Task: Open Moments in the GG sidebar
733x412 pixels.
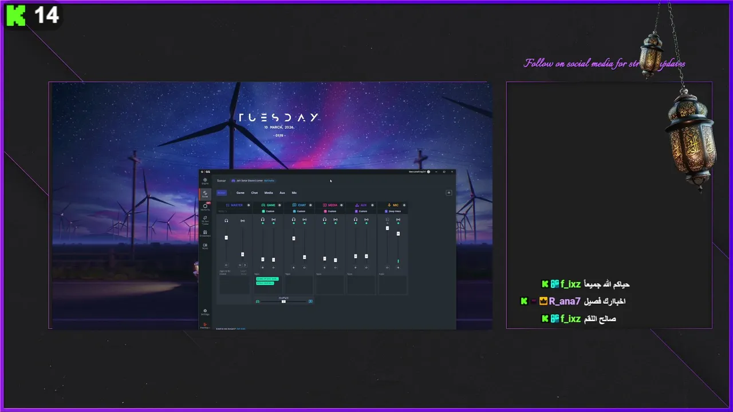Action: point(205,207)
